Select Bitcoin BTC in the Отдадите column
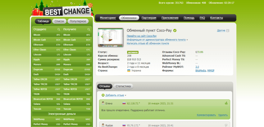 click(47, 35)
